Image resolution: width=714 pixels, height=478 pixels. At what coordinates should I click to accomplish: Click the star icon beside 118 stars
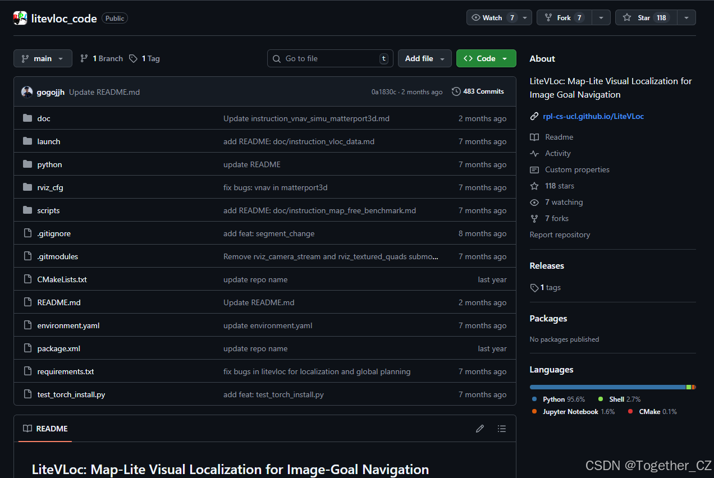[534, 186]
